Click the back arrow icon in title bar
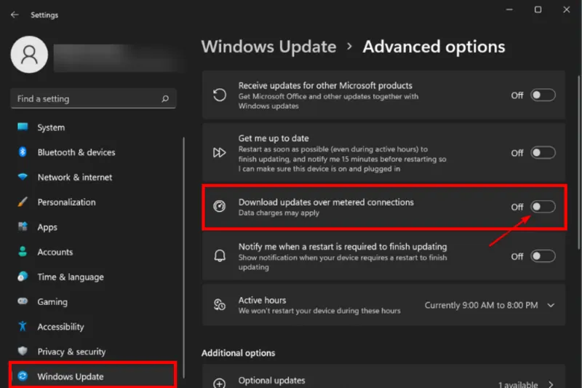 (x=16, y=15)
